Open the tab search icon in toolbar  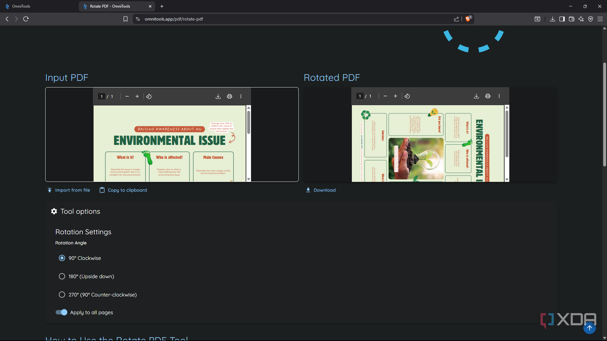pos(537,19)
